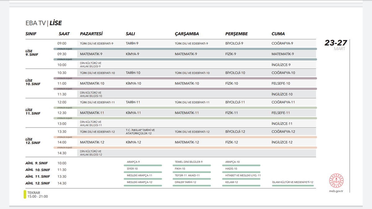The width and height of the screenshot is (372, 209).
Task: Click the BİYOLOJİ-11 cell
Action: coord(235,102)
